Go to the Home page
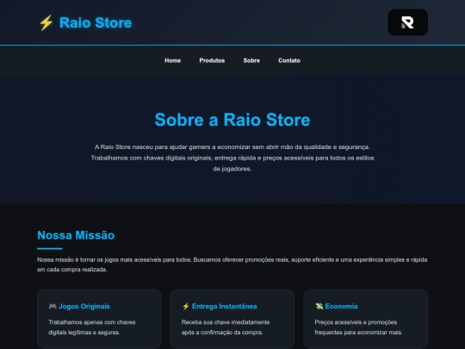Screen dimensions: 465x349 pos(172,60)
